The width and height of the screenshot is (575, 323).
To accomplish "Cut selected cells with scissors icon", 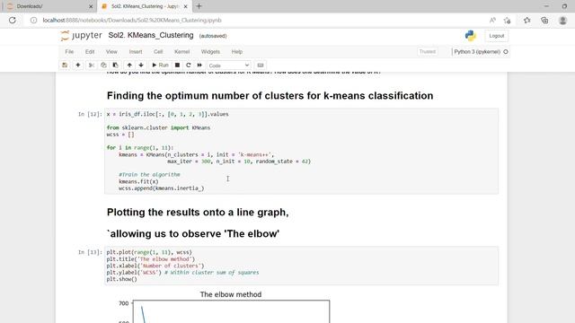I will [x=92, y=65].
